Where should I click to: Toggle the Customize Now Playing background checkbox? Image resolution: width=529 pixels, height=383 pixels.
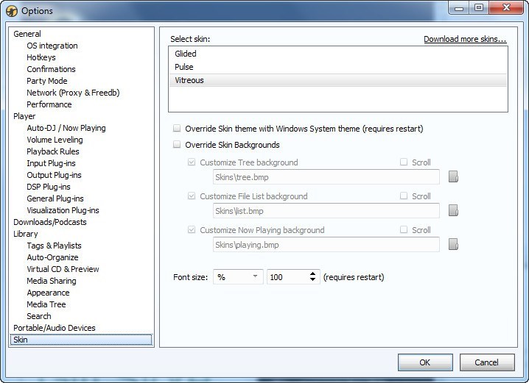192,230
